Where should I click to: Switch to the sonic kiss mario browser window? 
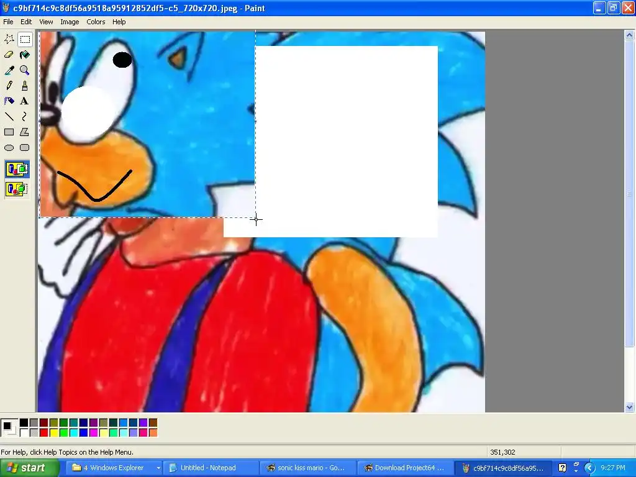[x=308, y=468]
